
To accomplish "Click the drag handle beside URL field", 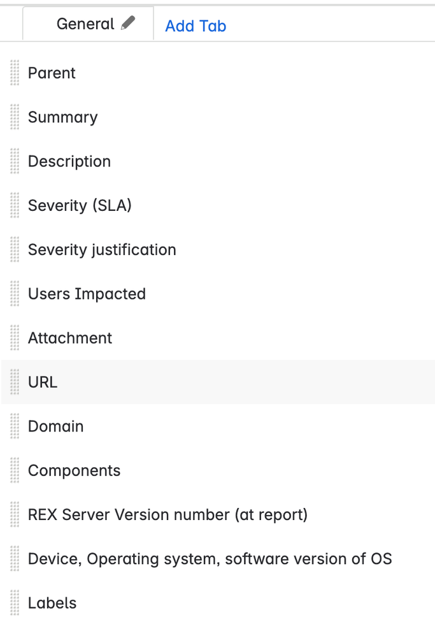I will (x=13, y=382).
